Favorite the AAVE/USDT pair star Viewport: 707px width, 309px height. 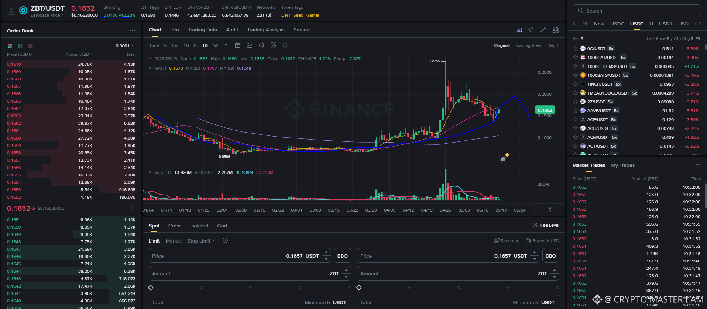point(575,110)
